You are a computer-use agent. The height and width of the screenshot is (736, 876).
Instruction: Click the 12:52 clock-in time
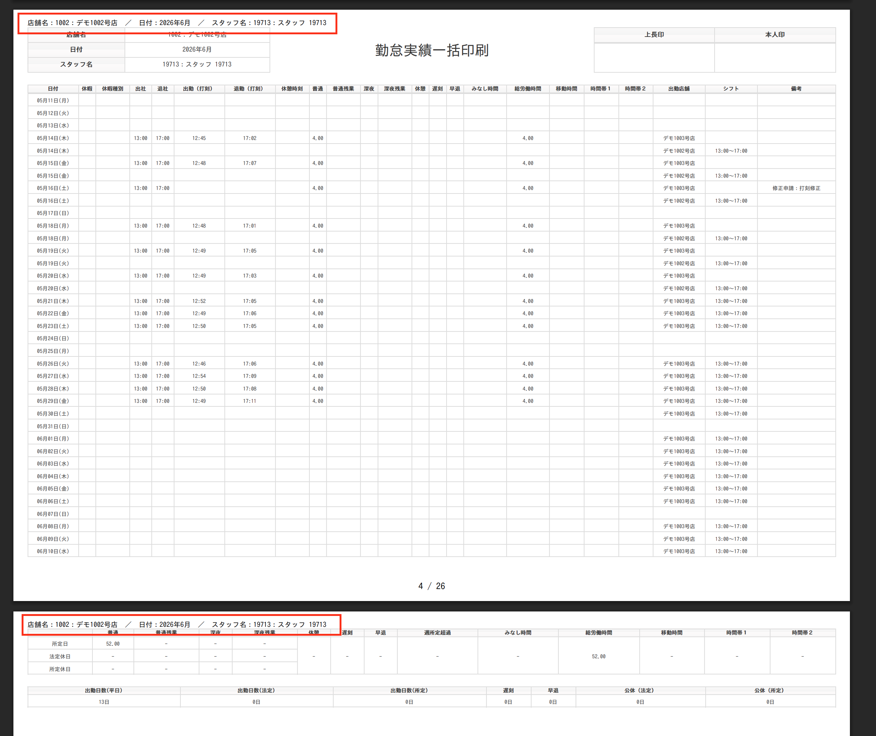pos(199,301)
